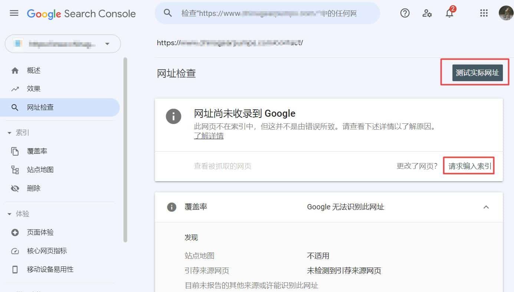Open the help question mark icon

[x=405, y=13]
